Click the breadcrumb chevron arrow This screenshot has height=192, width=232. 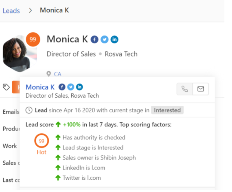tap(30, 10)
